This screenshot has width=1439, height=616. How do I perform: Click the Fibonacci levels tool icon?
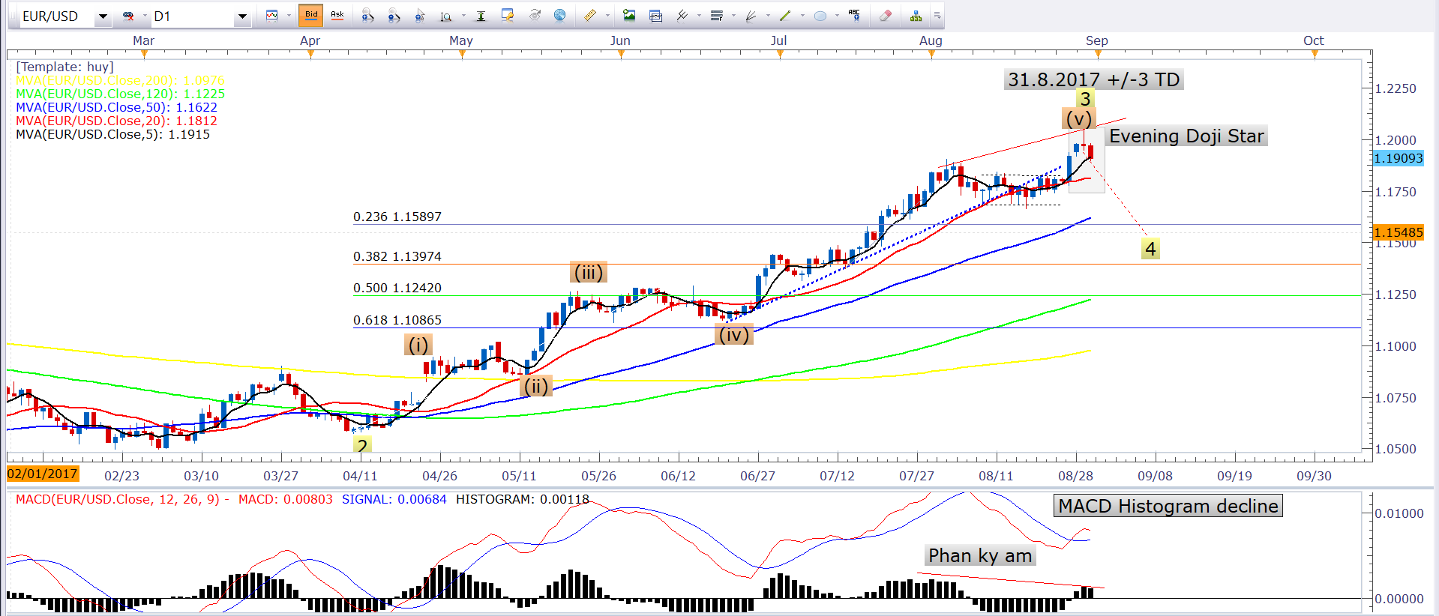tap(716, 16)
